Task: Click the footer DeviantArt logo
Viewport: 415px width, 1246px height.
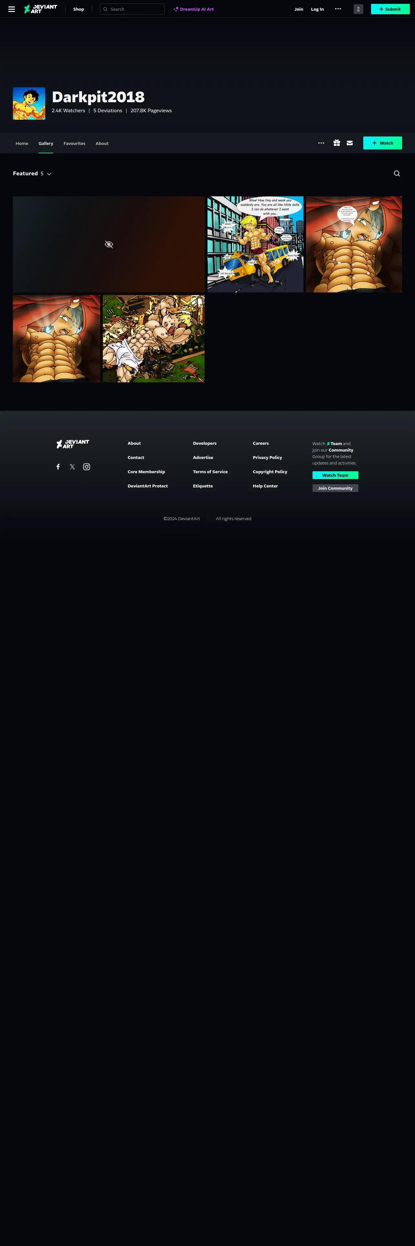Action: tap(73, 443)
